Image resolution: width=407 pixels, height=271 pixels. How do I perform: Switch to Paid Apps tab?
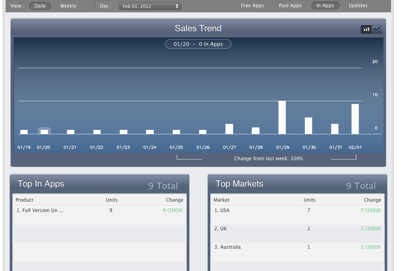290,6
